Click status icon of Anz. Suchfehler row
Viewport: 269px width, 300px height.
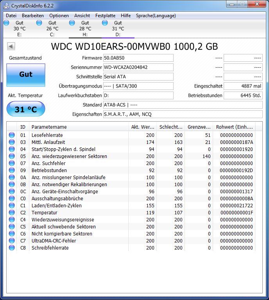pos(12,163)
